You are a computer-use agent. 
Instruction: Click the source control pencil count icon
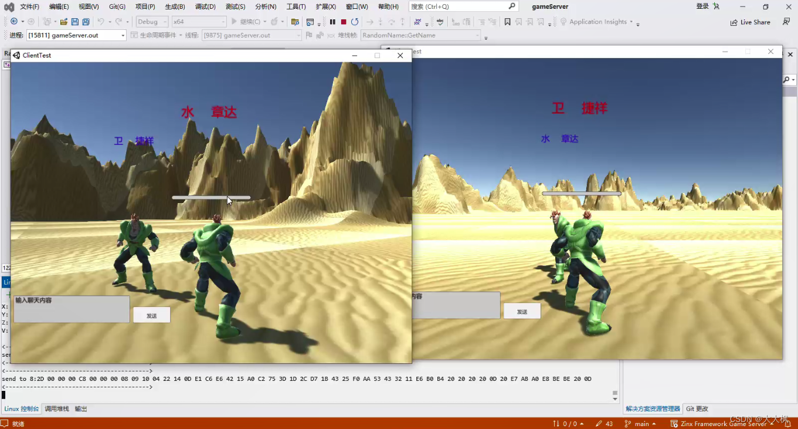pyautogui.click(x=605, y=424)
